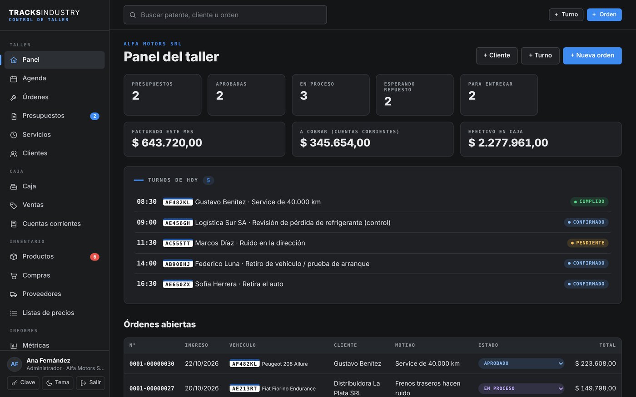Click the Productos box icon
636x397 pixels.
coord(14,257)
